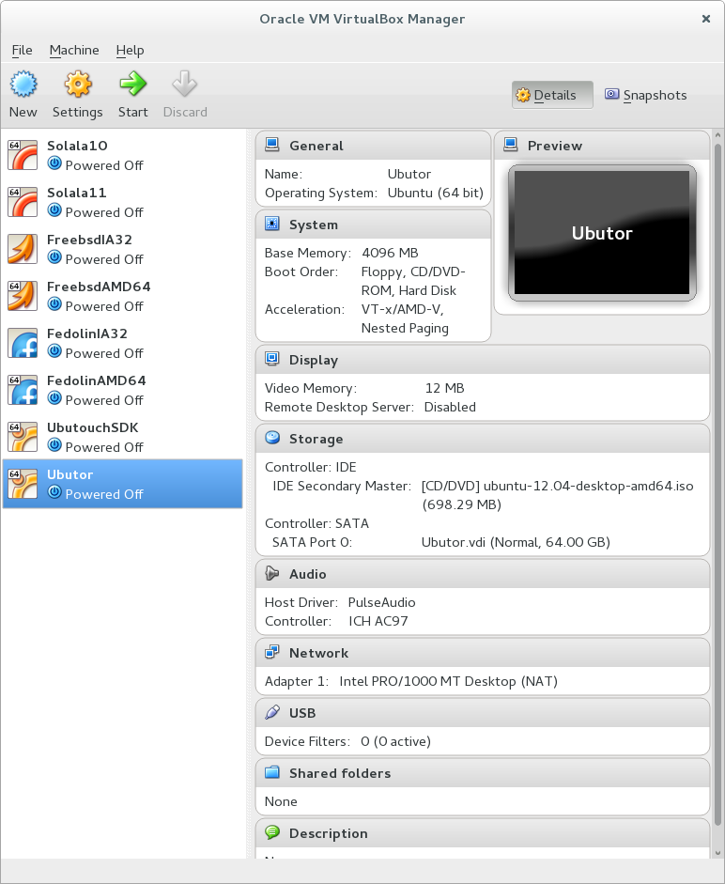725x884 pixels.
Task: Click the FedolinIA32 Fedora icon
Action: click(23, 343)
